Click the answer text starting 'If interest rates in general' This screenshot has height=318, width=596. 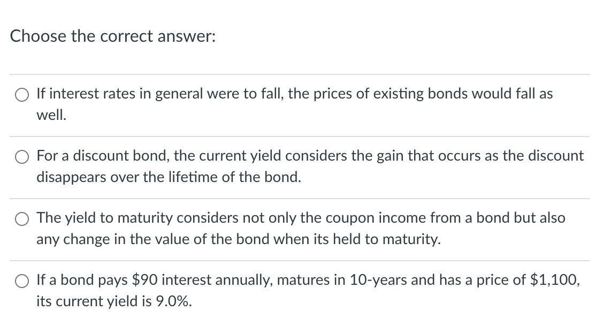(295, 104)
